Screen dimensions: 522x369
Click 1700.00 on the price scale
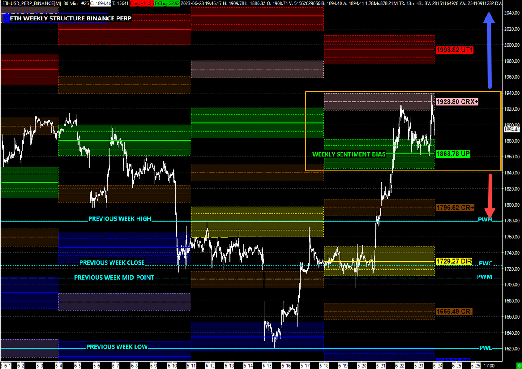512,285
